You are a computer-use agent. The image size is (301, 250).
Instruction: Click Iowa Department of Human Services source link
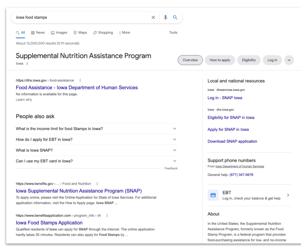(239, 166)
